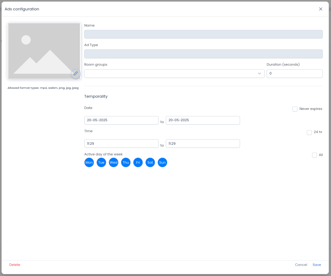Toggle the Sat day button
This screenshot has width=331, height=276.
[x=150, y=162]
